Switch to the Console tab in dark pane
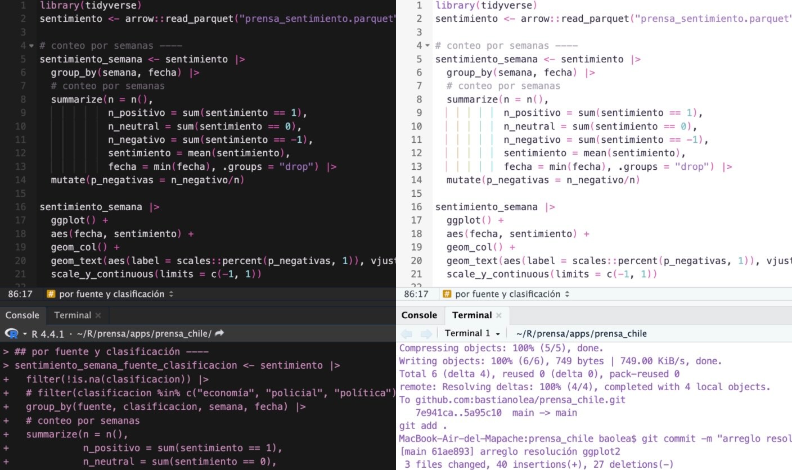The image size is (792, 470). pos(22,315)
